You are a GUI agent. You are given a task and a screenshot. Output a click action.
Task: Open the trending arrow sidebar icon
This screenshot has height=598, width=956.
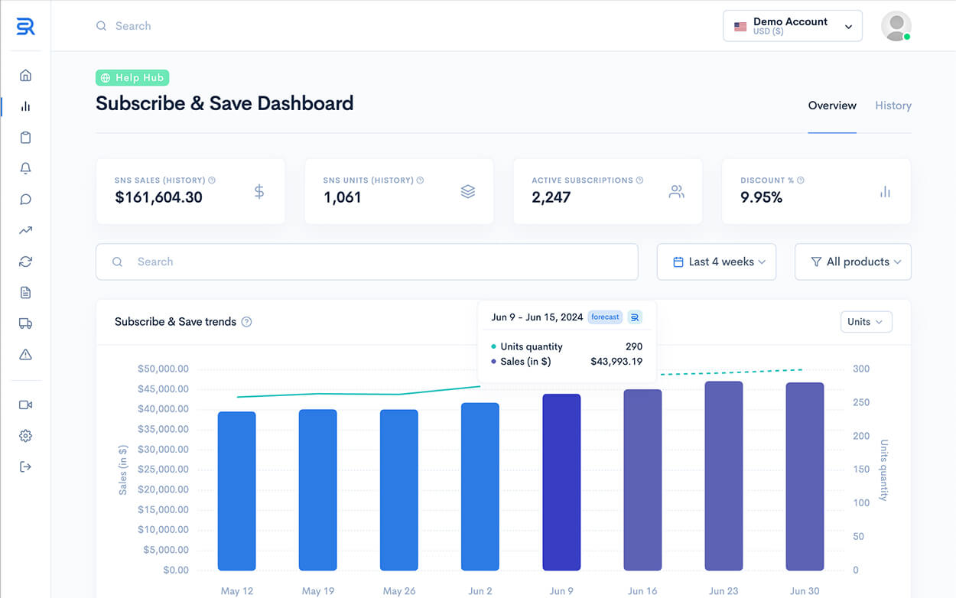point(25,230)
